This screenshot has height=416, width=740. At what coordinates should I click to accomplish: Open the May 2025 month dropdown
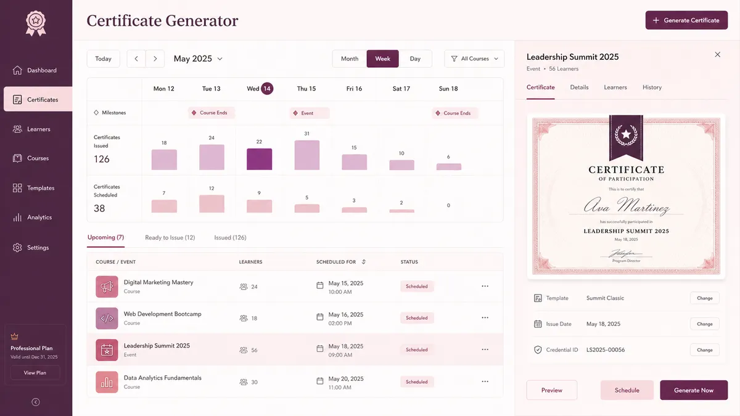tap(198, 59)
